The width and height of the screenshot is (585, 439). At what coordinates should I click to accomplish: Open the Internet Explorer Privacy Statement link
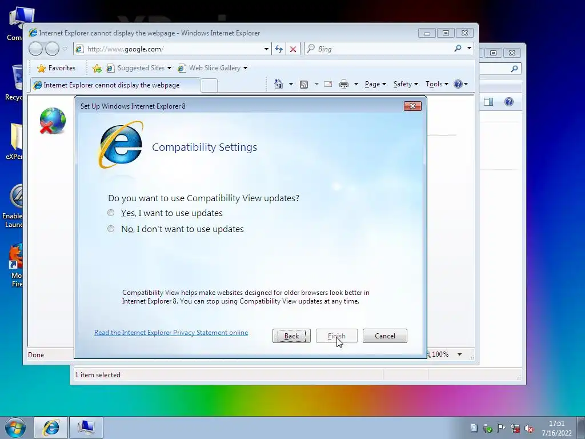pos(171,333)
